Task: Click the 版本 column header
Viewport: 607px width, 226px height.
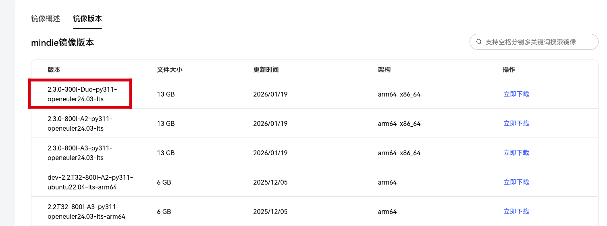Action: [54, 70]
